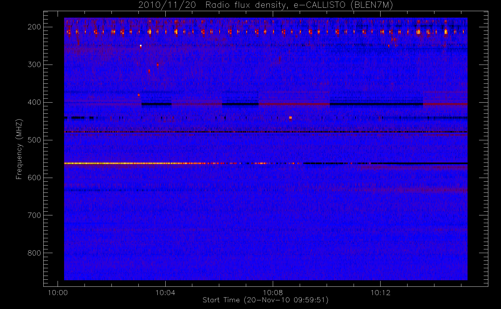
Task: Click the 500 frequency tick label
Action: (34, 140)
